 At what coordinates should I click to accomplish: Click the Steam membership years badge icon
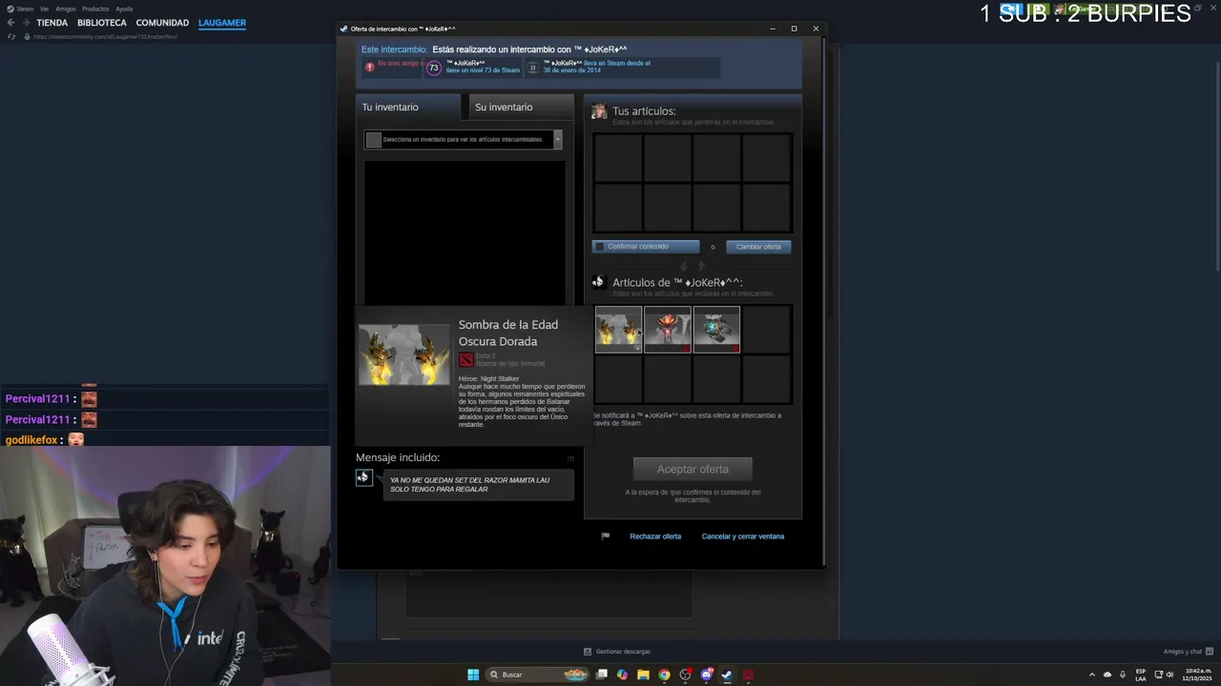pyautogui.click(x=532, y=68)
